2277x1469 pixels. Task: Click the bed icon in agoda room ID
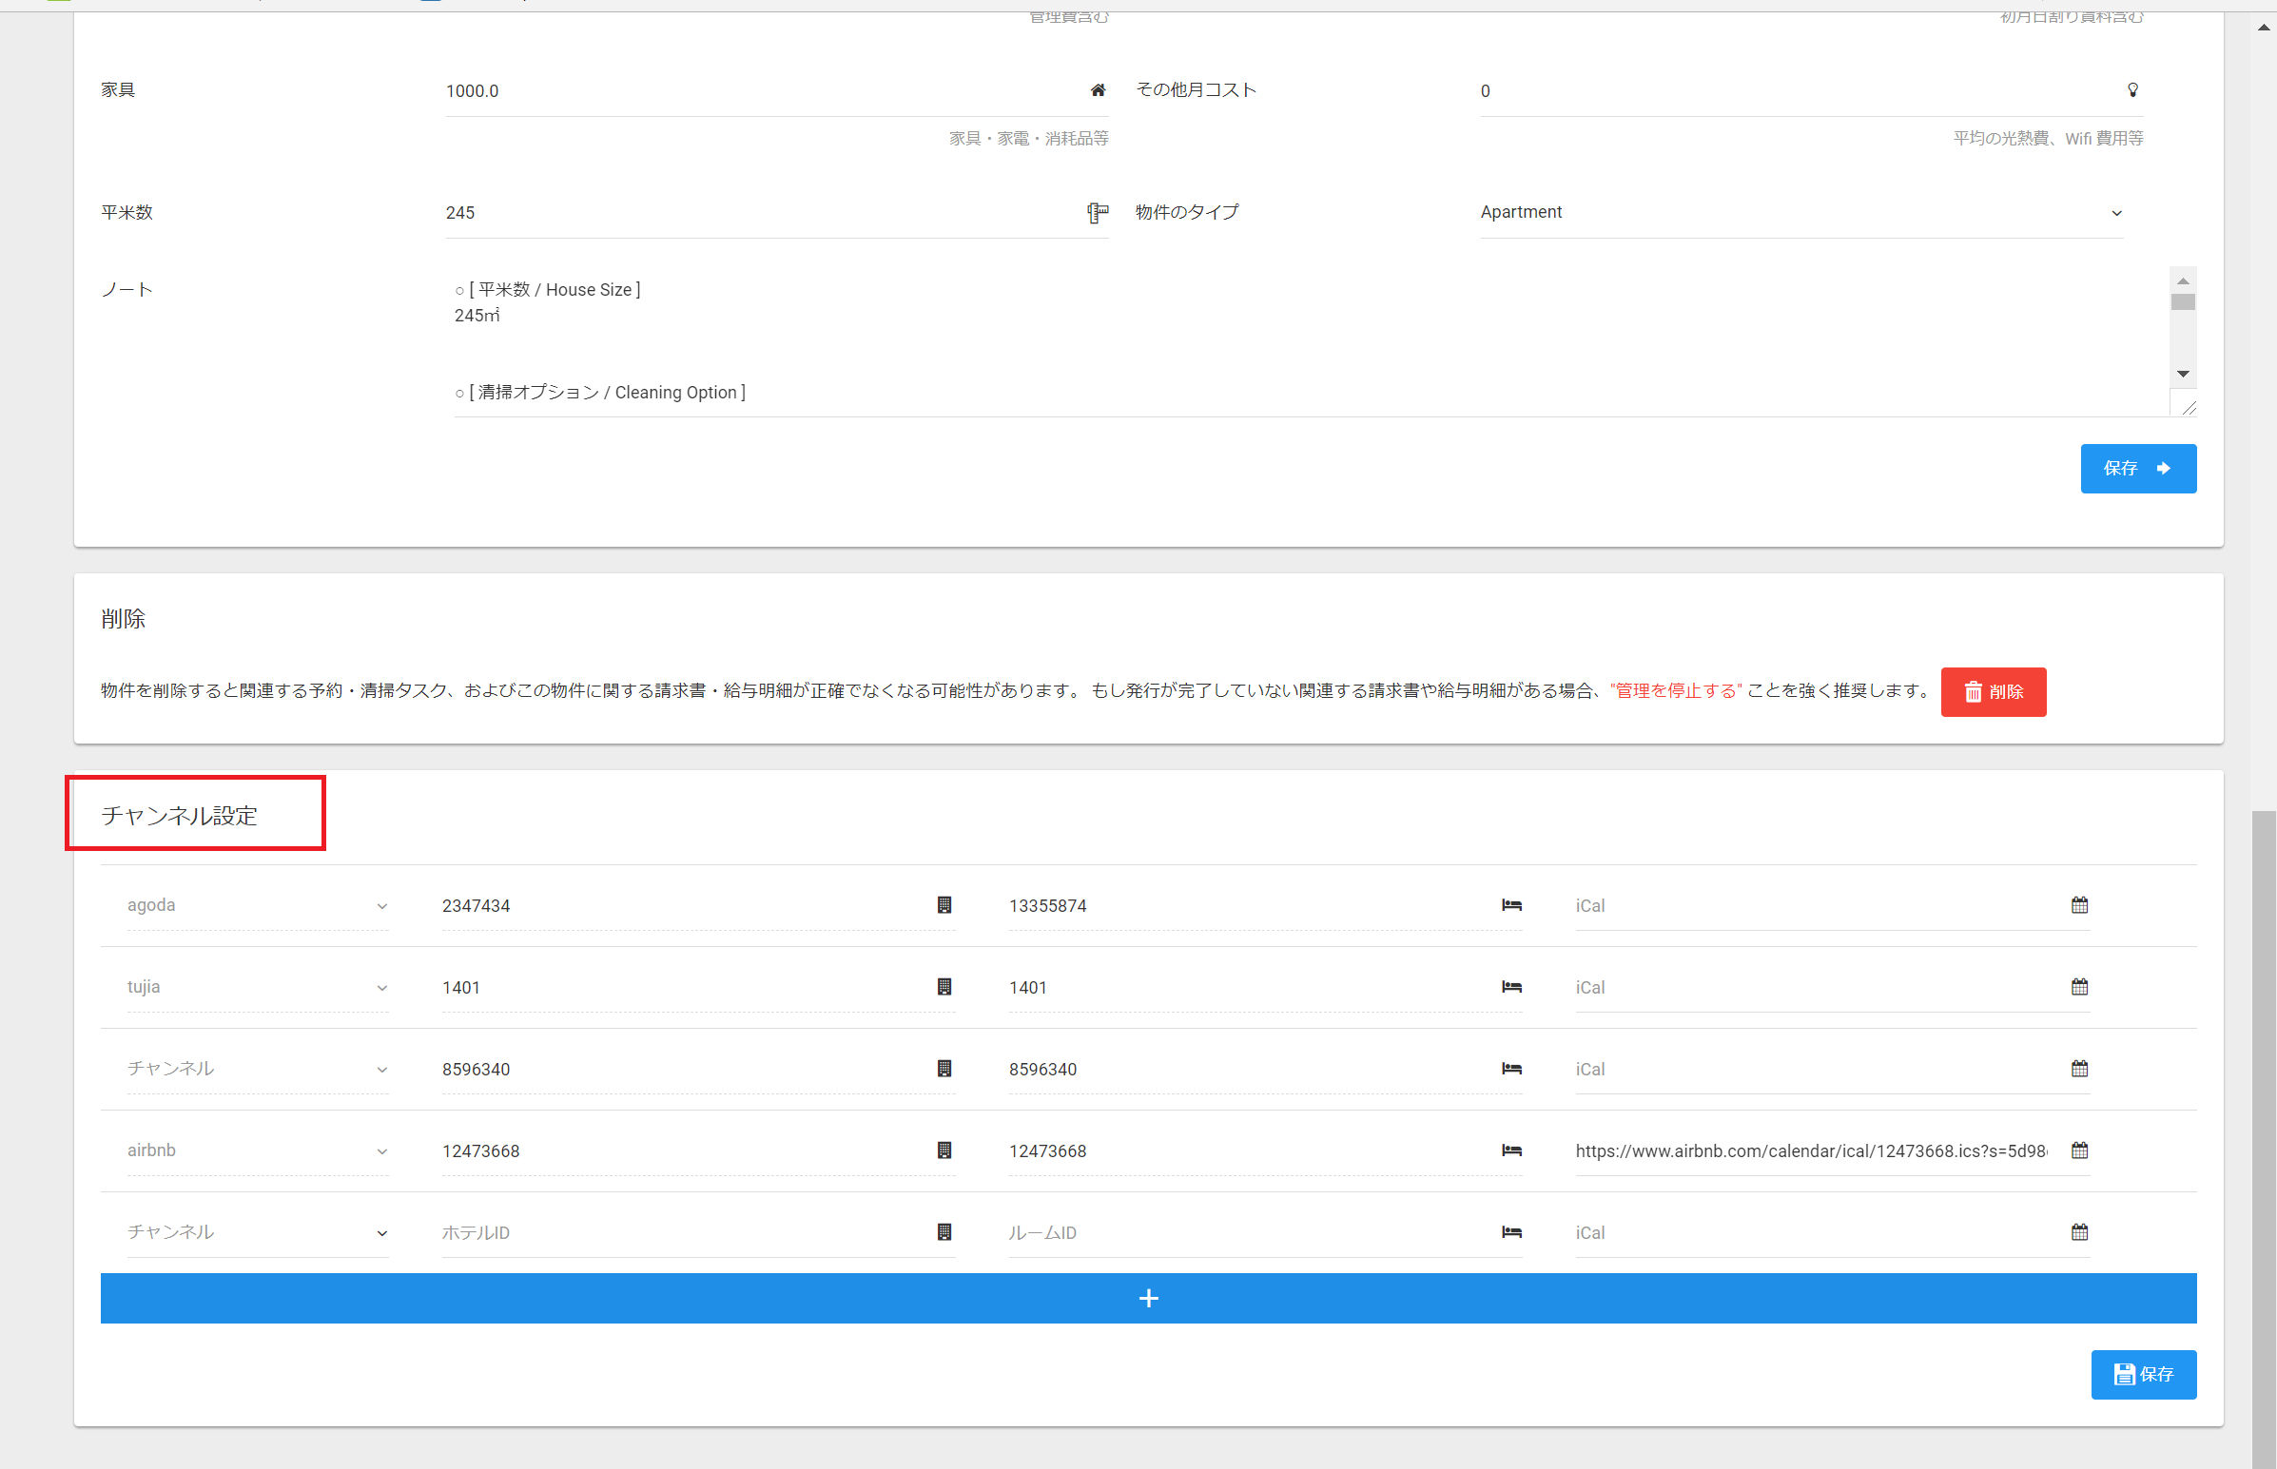tap(1511, 905)
